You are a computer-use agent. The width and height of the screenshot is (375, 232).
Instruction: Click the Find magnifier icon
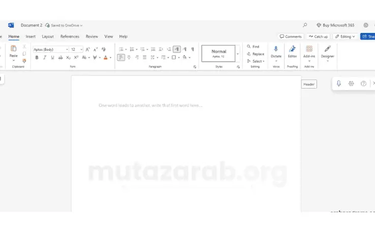(x=248, y=47)
